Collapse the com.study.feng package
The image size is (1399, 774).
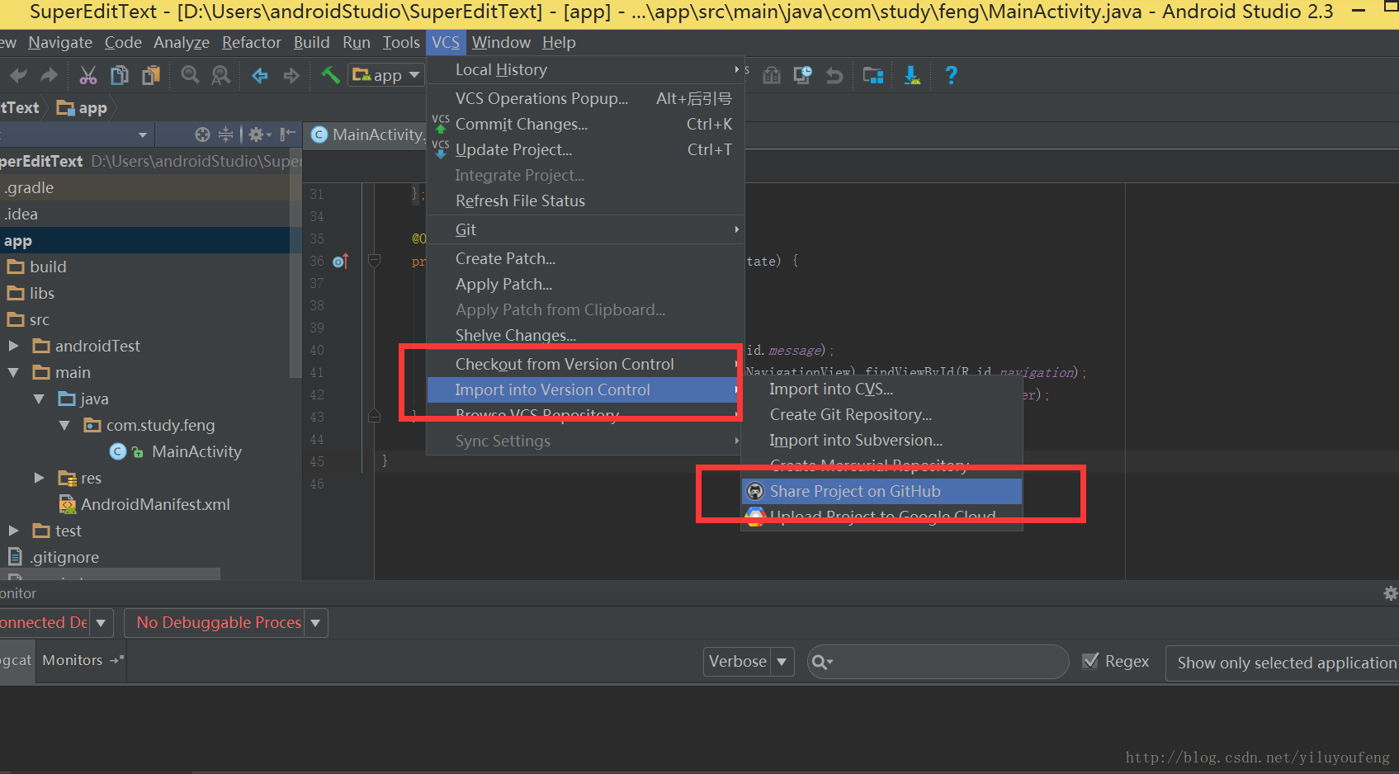click(x=64, y=425)
